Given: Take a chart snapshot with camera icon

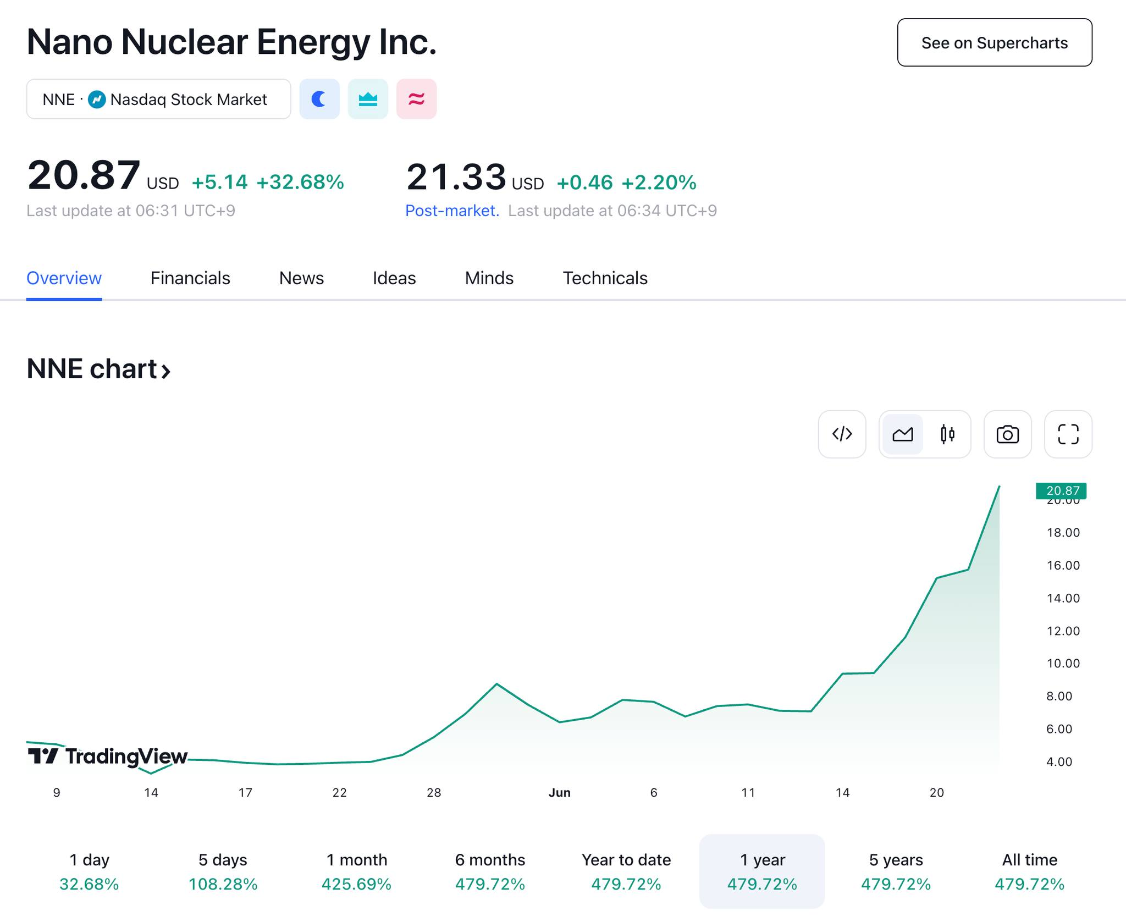Looking at the screenshot, I should point(1007,434).
